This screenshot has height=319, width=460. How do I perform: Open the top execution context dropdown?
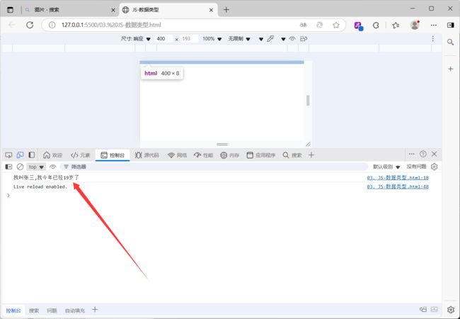36,167
